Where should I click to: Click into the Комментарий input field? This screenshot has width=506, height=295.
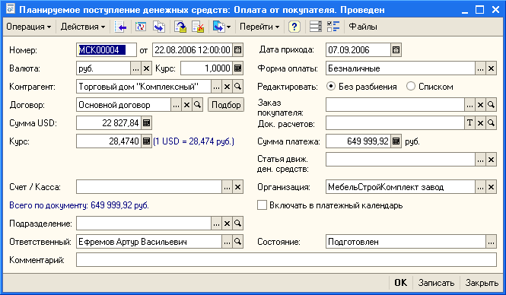point(286,260)
